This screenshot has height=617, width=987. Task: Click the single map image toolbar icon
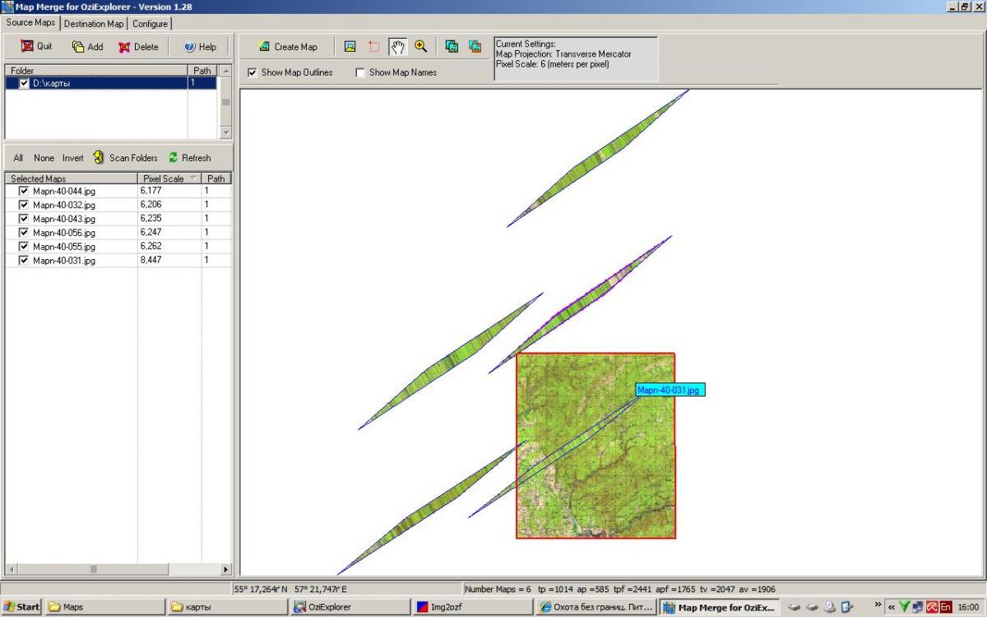(x=350, y=47)
